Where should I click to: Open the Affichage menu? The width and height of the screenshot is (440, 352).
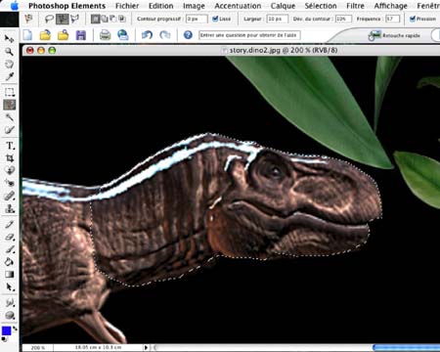391,6
